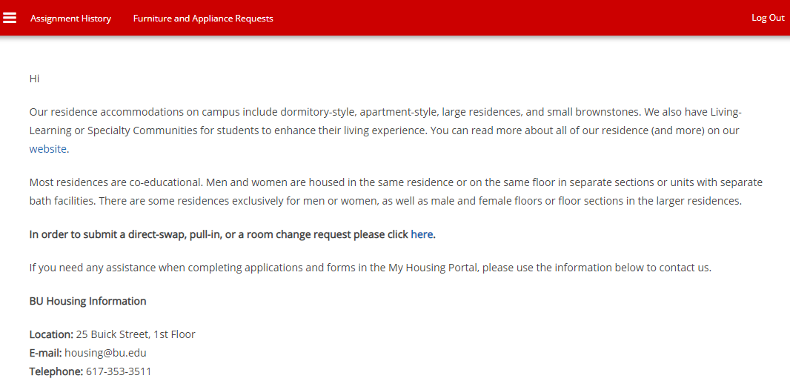
Task: Click the bold 'Location:' label
Action: point(51,334)
